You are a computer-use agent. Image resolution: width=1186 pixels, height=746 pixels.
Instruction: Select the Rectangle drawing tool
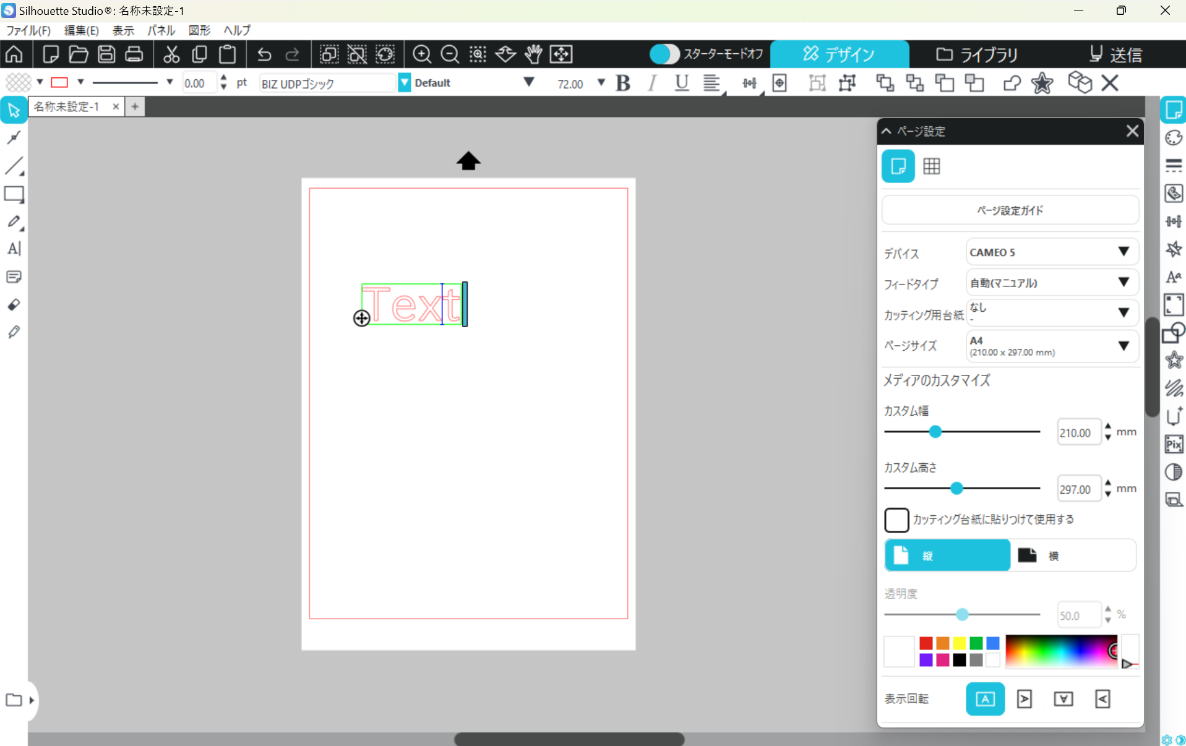[x=14, y=194]
